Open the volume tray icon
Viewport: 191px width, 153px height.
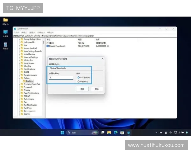click(x=179, y=133)
